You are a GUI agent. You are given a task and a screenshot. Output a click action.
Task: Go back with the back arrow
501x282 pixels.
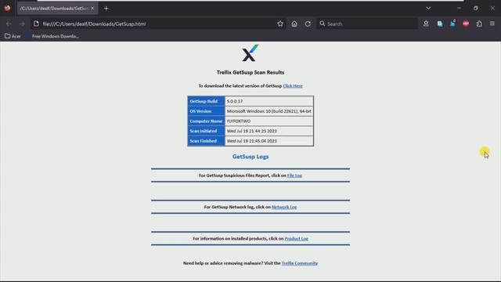9,23
